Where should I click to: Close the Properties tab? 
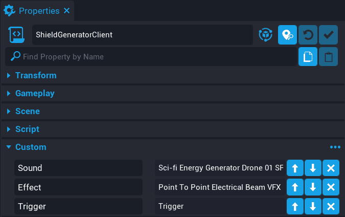[67, 11]
